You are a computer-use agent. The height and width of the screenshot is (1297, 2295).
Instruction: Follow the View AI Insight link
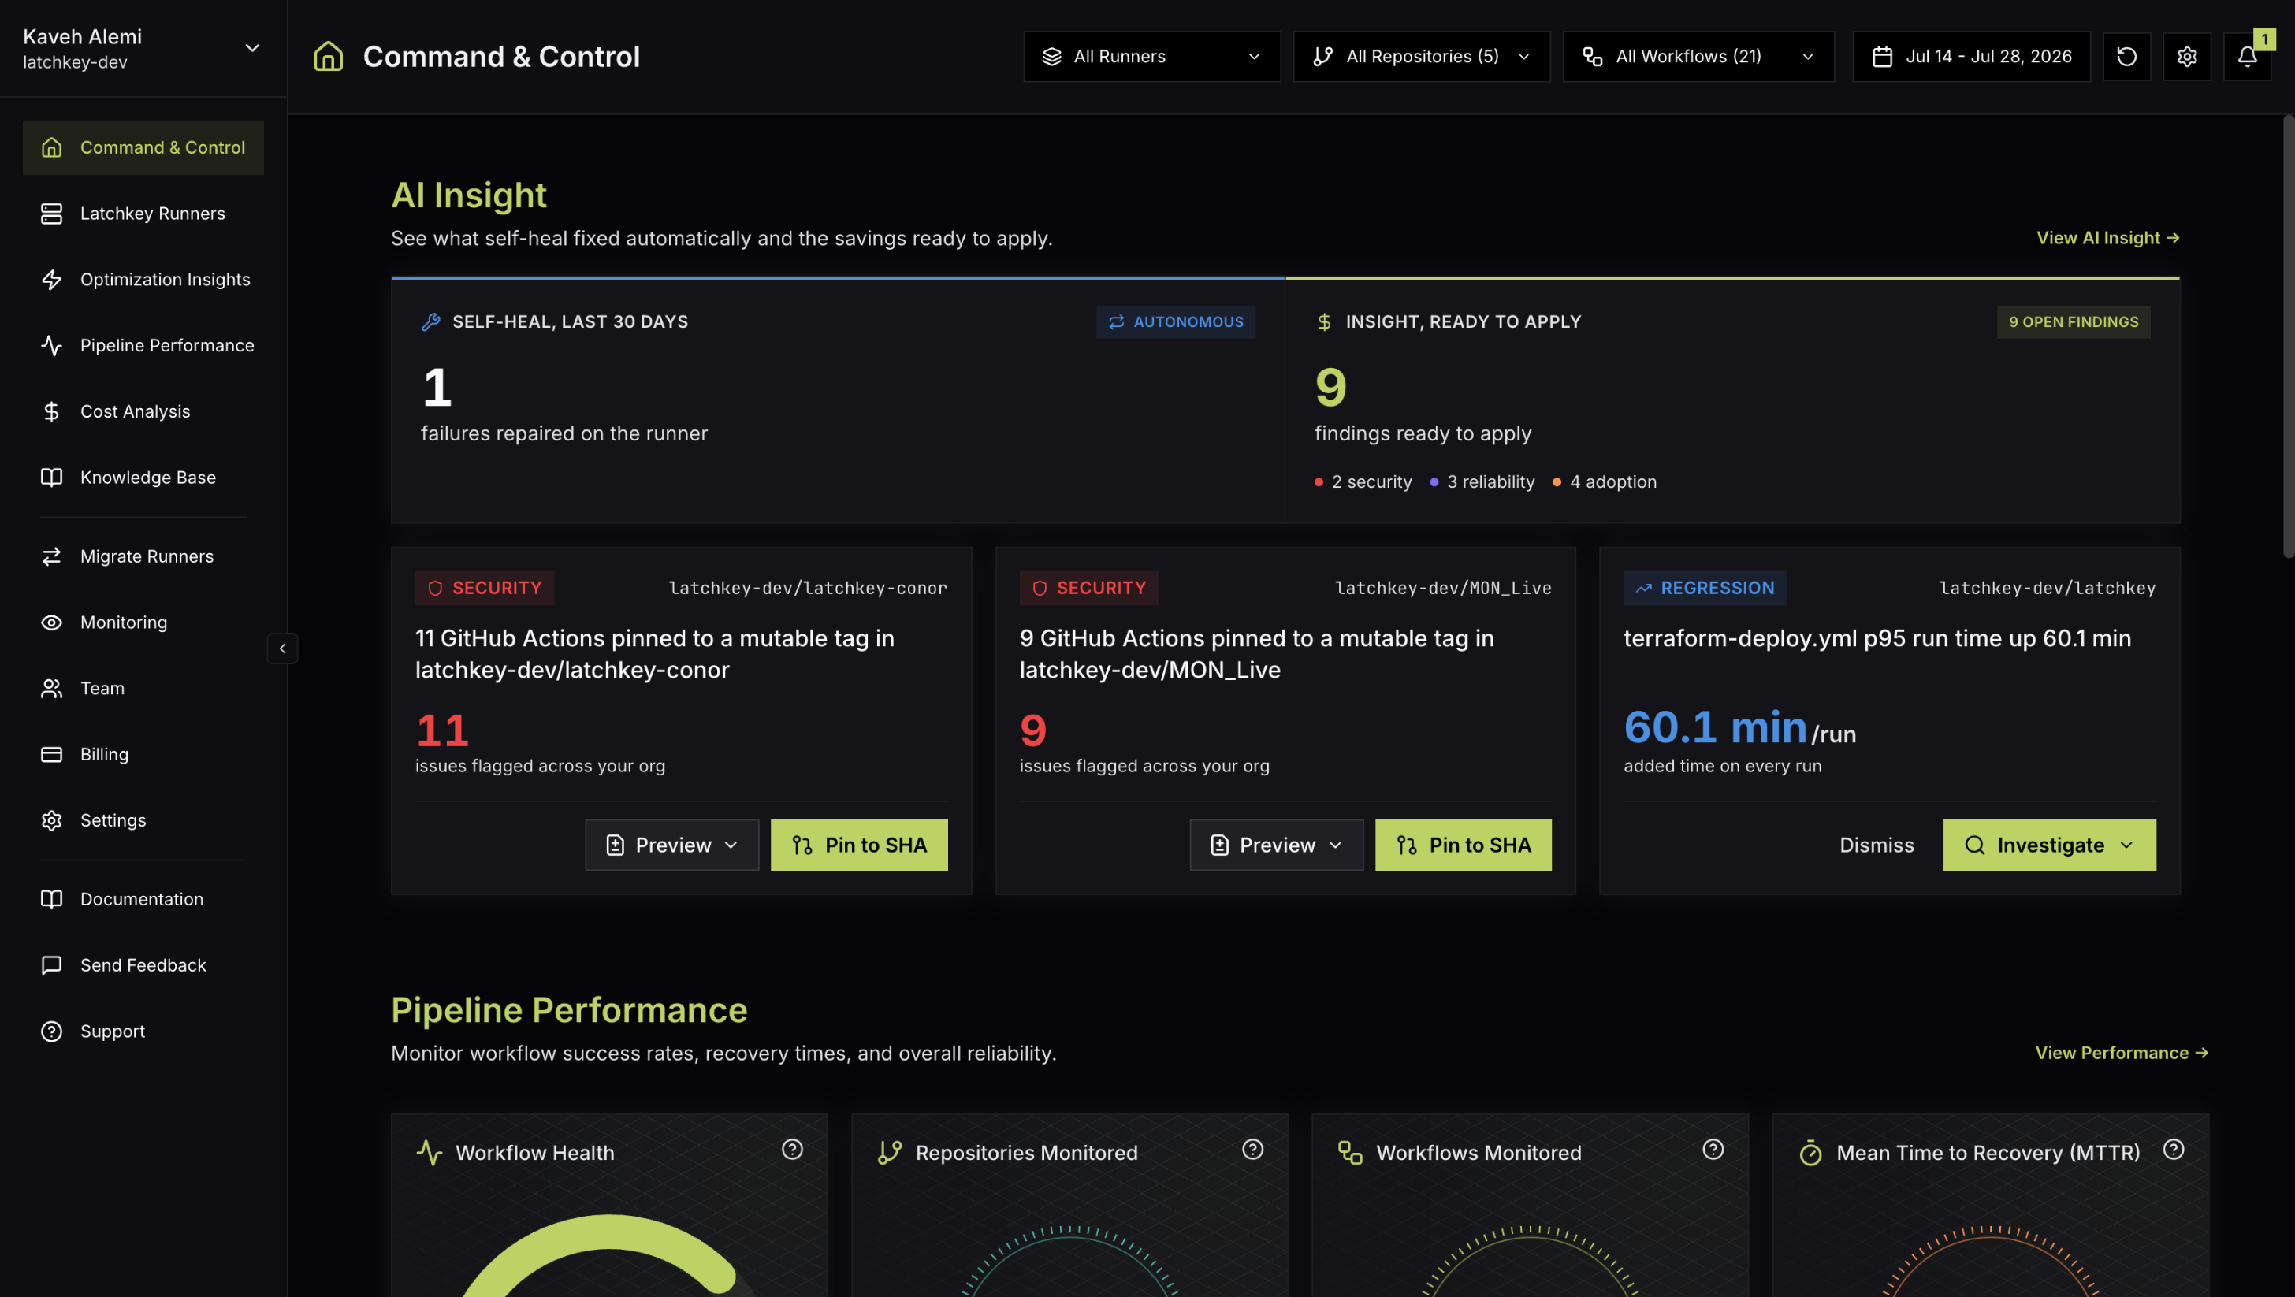[2108, 238]
